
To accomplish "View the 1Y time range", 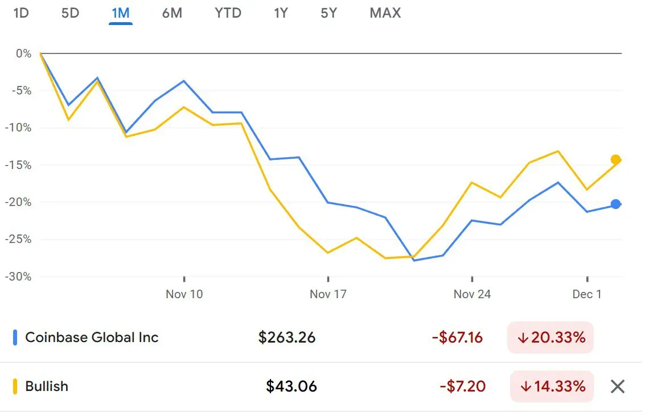I will pos(280,13).
